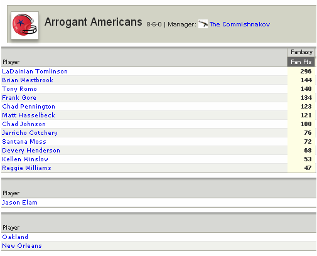
Task: View Frank Gore player details
Action: (x=19, y=98)
